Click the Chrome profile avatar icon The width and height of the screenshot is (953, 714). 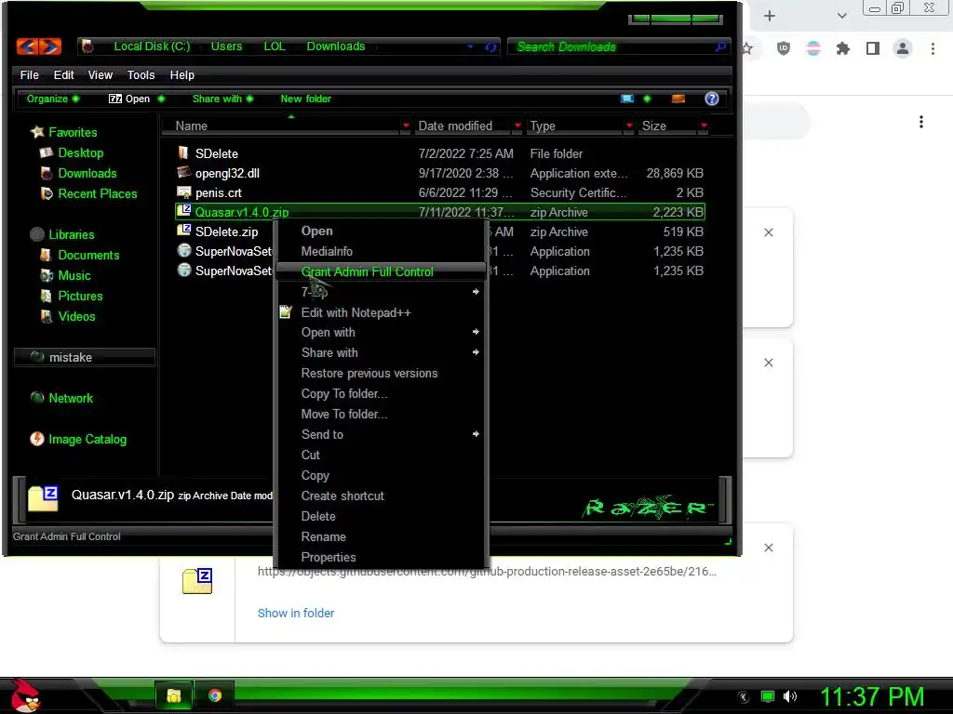pyautogui.click(x=903, y=48)
